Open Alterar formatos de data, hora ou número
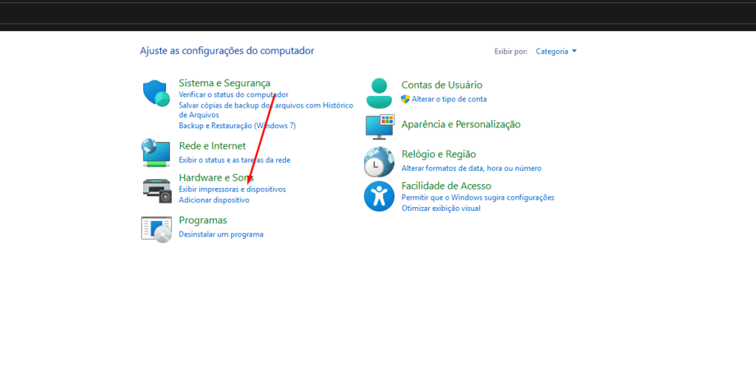This screenshot has width=756, height=381. [471, 168]
